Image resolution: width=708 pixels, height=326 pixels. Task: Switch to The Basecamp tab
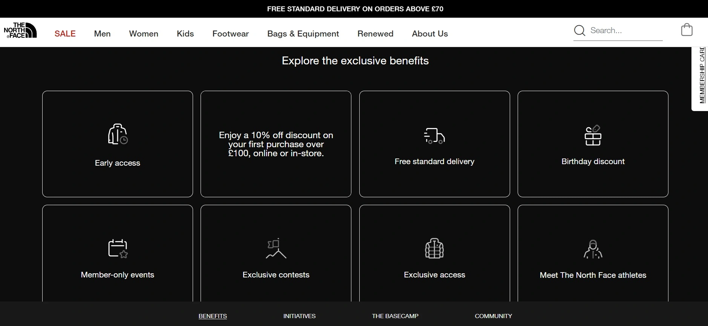[x=395, y=316]
